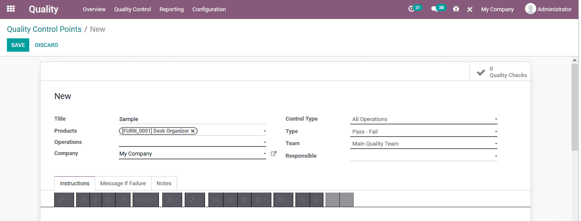Viewport: 581px width, 221px height.
Task: Click the page vertical scrollbar thumb
Action: pos(575,107)
